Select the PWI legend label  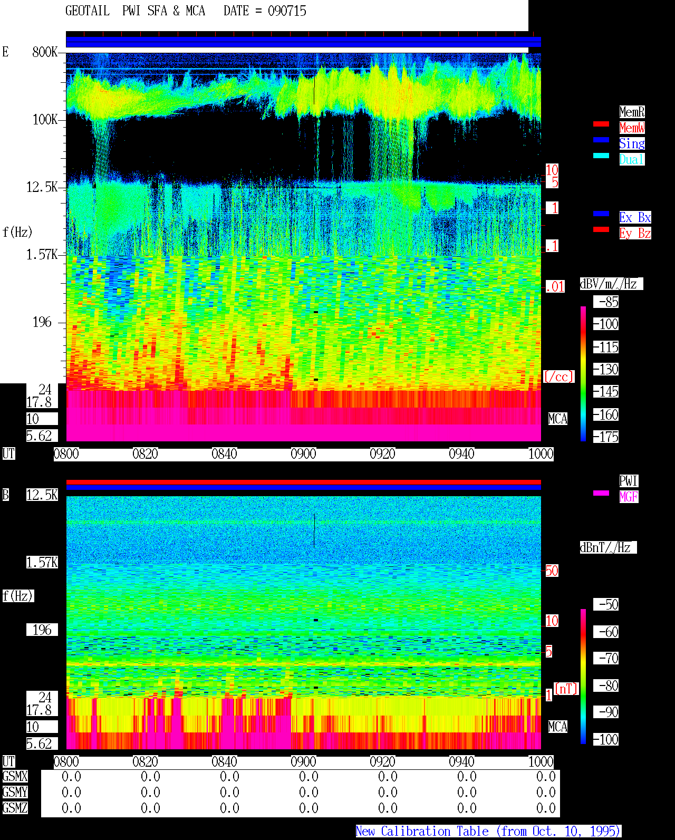click(x=629, y=481)
